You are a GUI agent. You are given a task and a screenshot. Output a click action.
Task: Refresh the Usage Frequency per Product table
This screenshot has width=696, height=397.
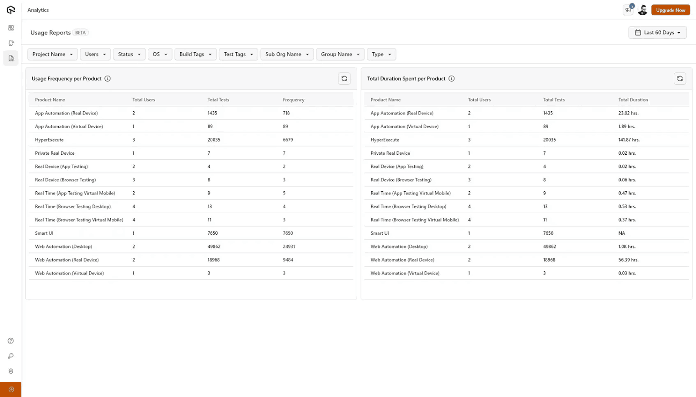click(344, 78)
